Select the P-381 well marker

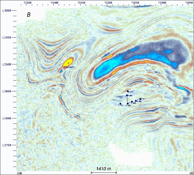(x=127, y=95)
